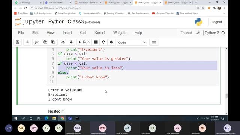The image size is (240, 135).
Task: Click the pencil edit mode icon
Action: point(198,33)
